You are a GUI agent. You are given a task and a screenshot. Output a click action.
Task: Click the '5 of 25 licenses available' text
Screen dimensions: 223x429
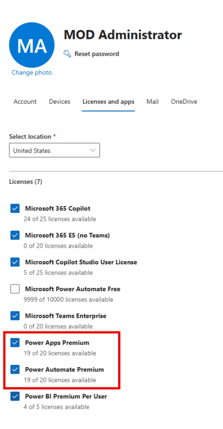(58, 273)
